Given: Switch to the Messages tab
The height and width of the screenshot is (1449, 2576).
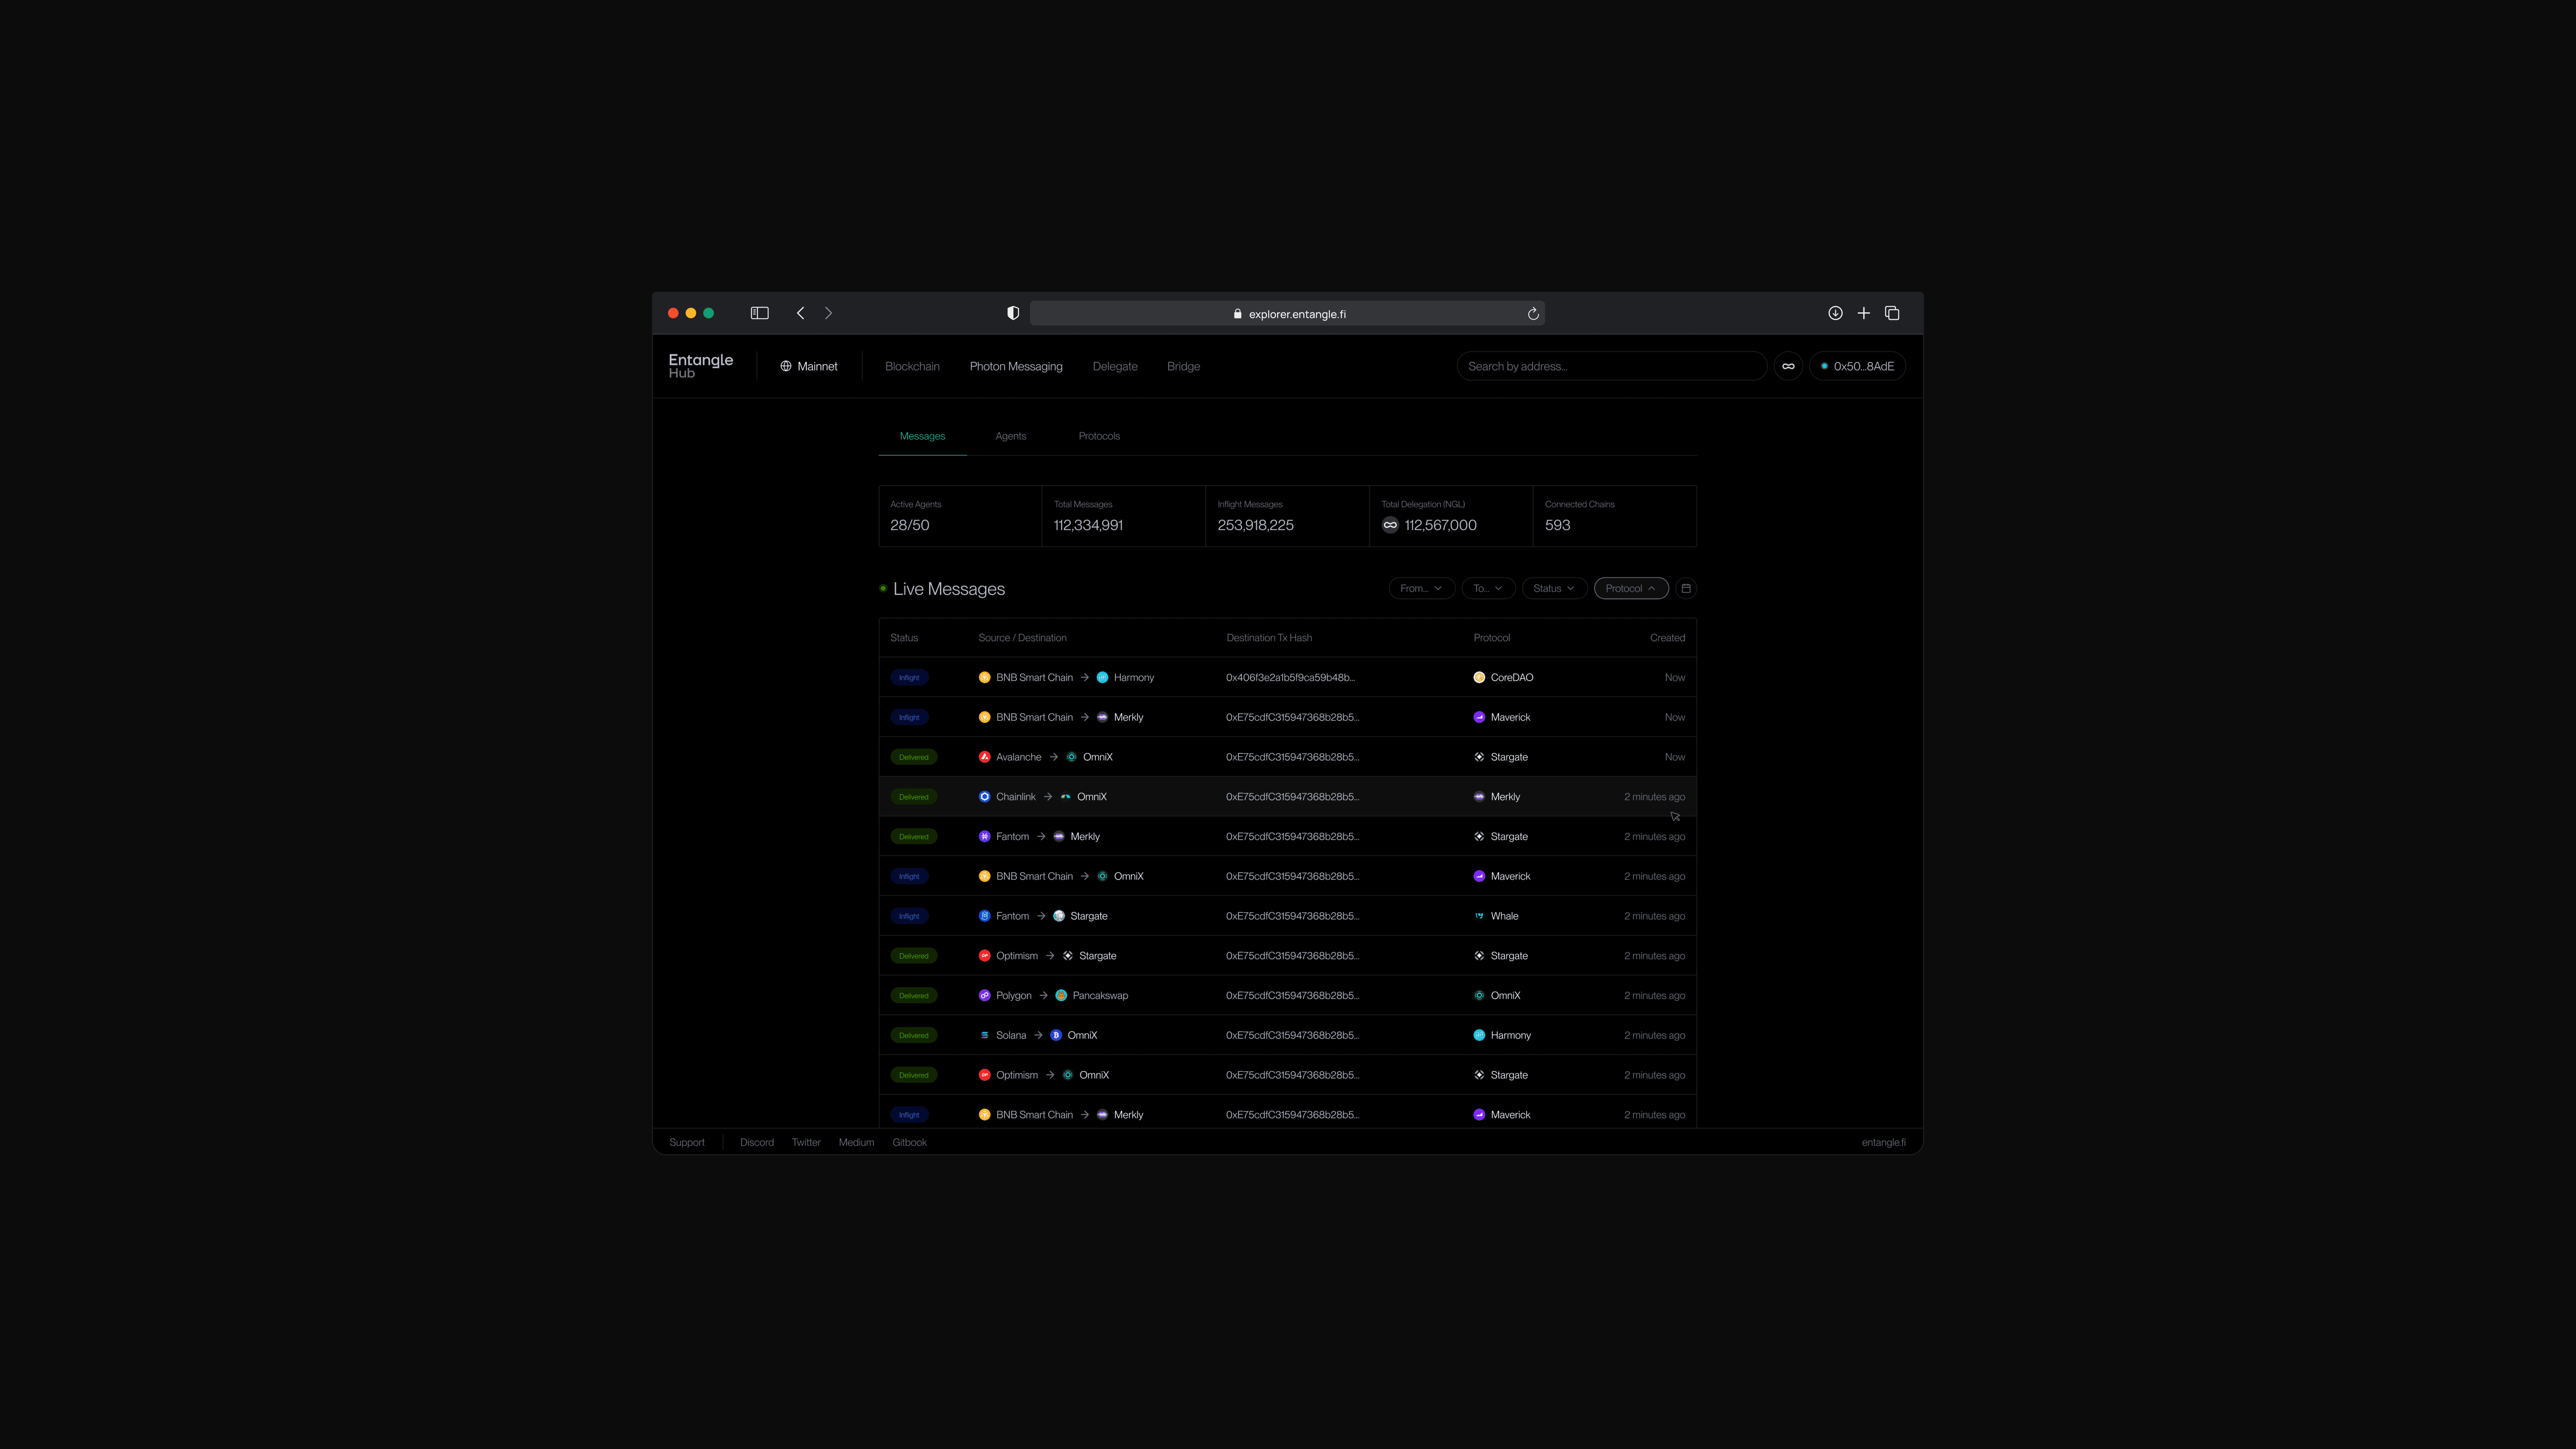Looking at the screenshot, I should pyautogui.click(x=922, y=436).
